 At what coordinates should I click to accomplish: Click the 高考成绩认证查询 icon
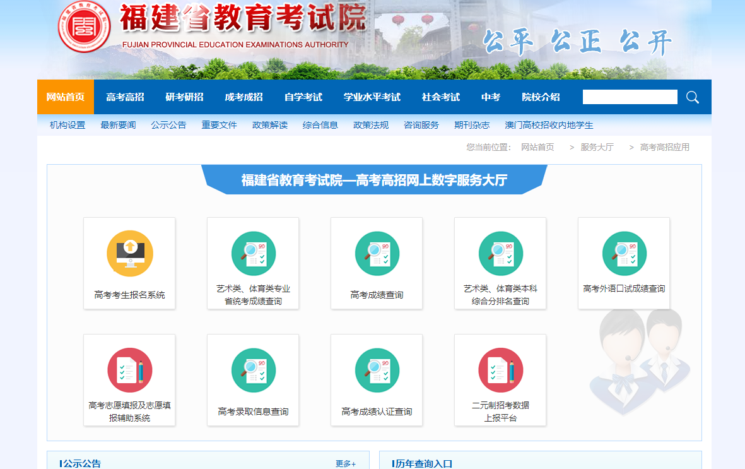(377, 370)
